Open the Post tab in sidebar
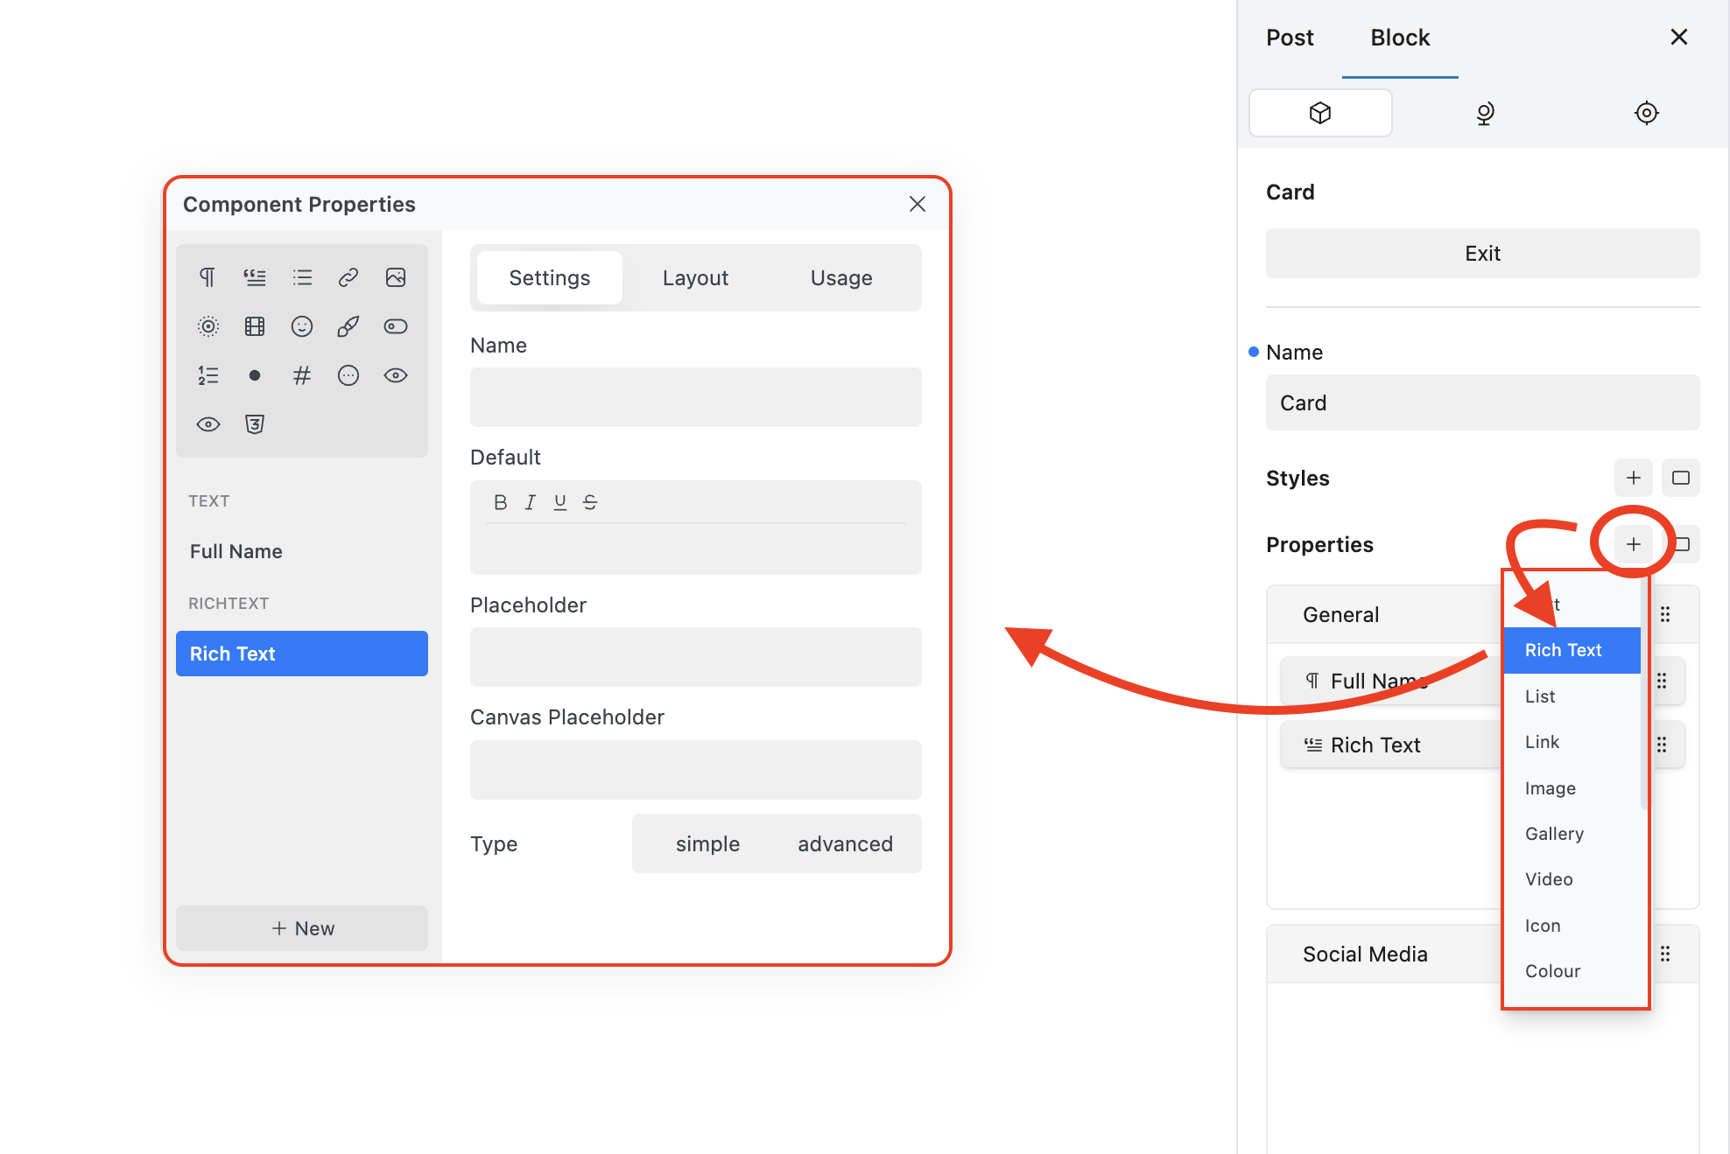The image size is (1730, 1154). click(1290, 38)
